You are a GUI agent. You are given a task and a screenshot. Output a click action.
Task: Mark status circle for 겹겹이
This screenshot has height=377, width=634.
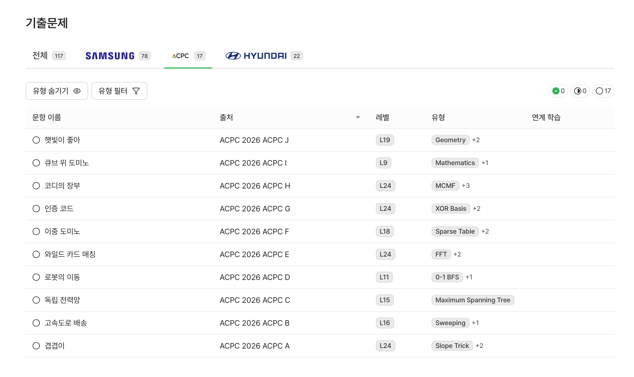pos(36,346)
